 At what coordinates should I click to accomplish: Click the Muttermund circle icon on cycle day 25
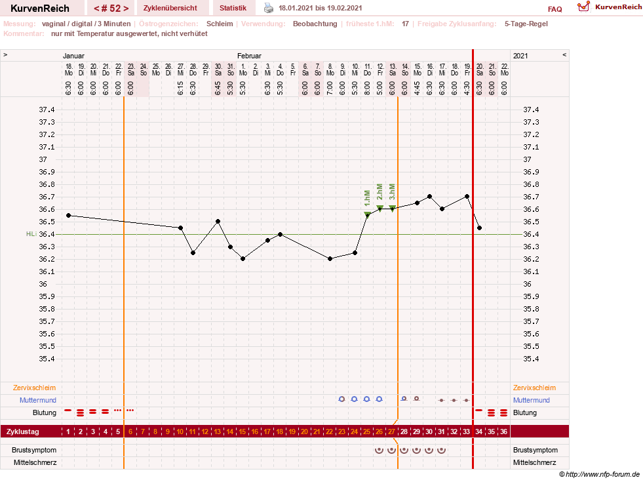[x=367, y=399]
